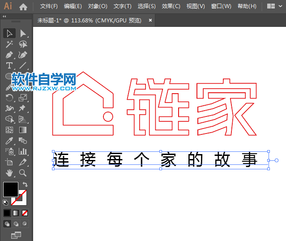Select the Type tool
This screenshot has height=241, width=286.
coord(9,65)
